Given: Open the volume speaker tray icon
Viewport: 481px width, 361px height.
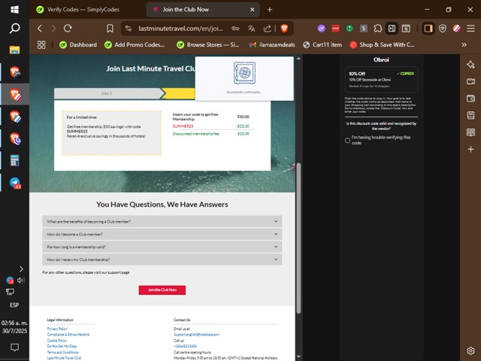Looking at the screenshot, I should pyautogui.click(x=20, y=280).
